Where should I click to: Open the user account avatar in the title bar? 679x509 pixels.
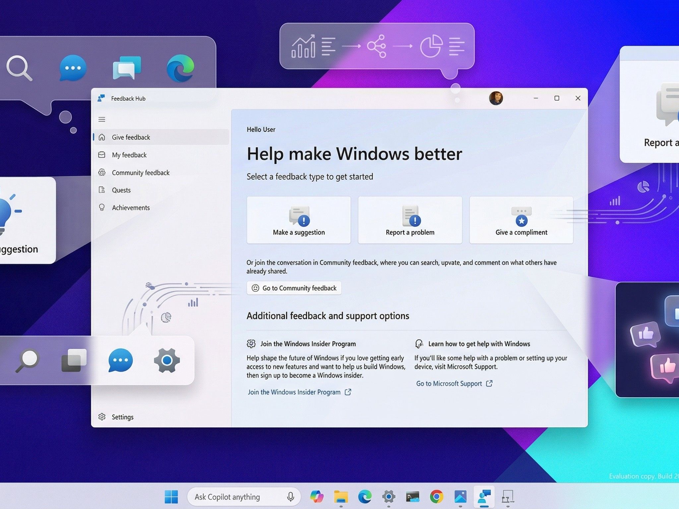tap(496, 98)
